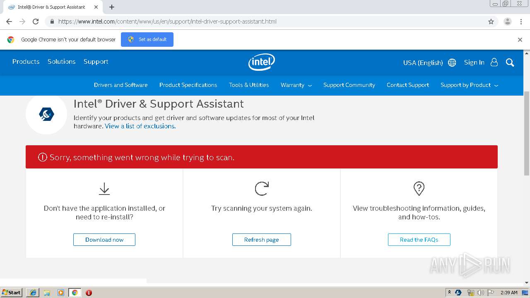
Task: Click the globe language icon
Action: [452, 62]
